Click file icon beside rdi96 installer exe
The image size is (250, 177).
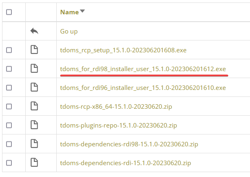tap(34, 87)
